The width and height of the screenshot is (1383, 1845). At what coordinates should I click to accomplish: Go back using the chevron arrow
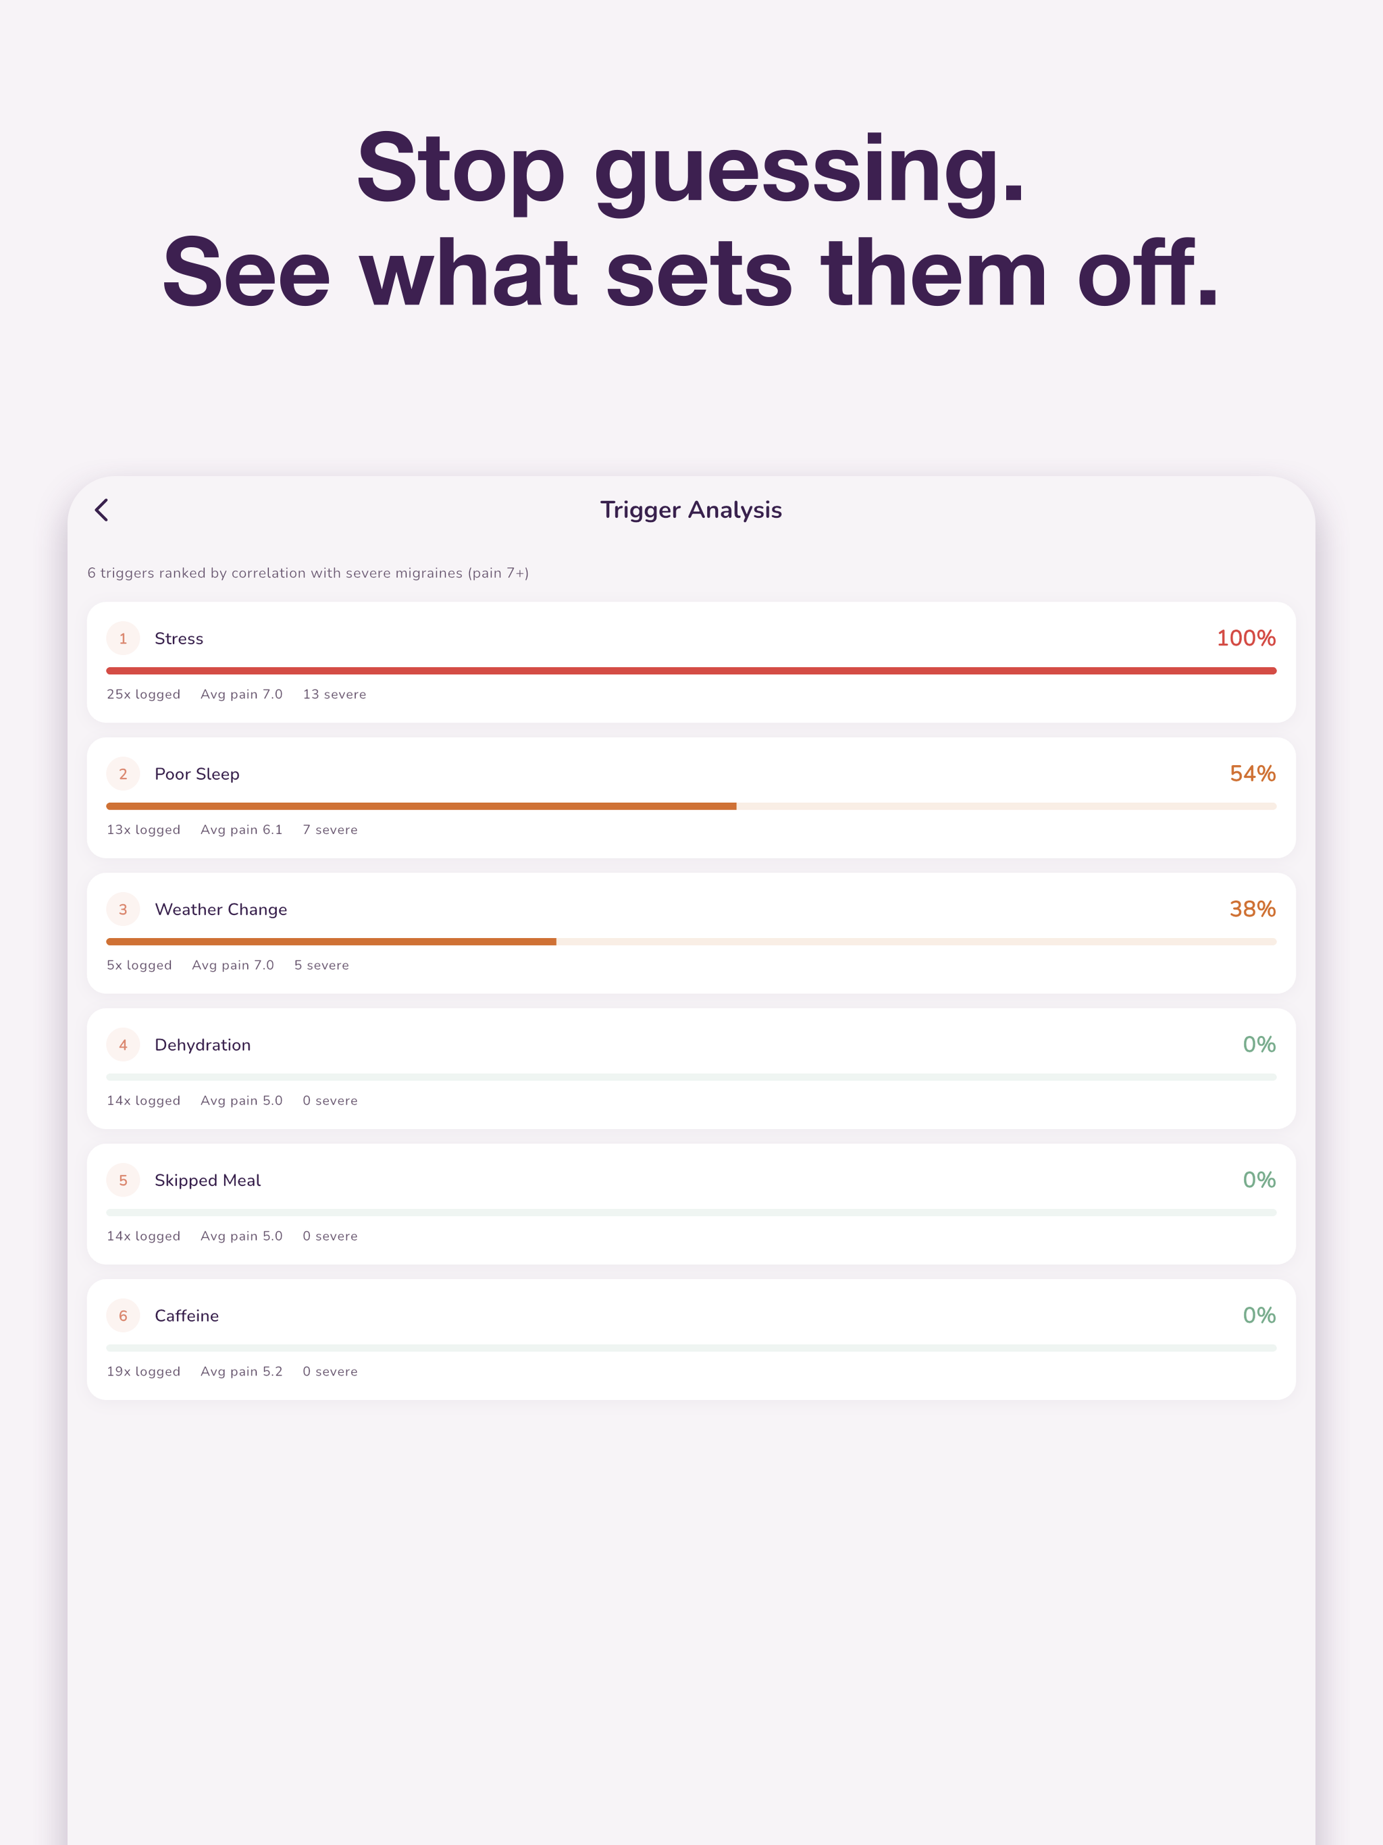pyautogui.click(x=102, y=510)
